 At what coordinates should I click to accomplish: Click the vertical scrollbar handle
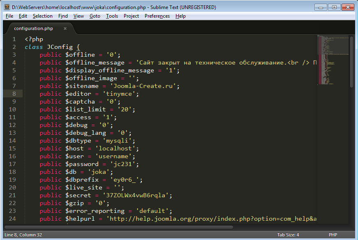351,62
